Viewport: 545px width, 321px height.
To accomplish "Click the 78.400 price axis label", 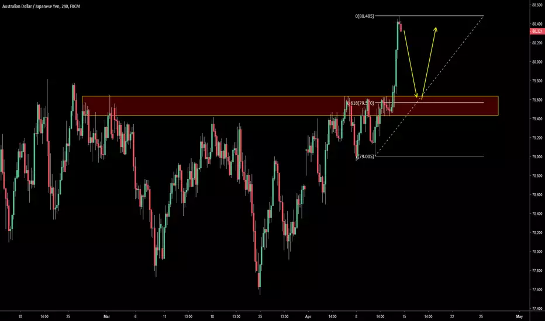I will tap(537, 214).
